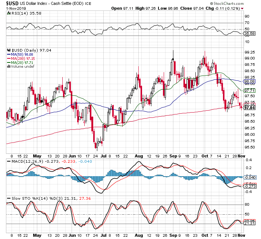Click the volume bars icon beside Volume undef
261x239 pixels.
[x=9, y=67]
